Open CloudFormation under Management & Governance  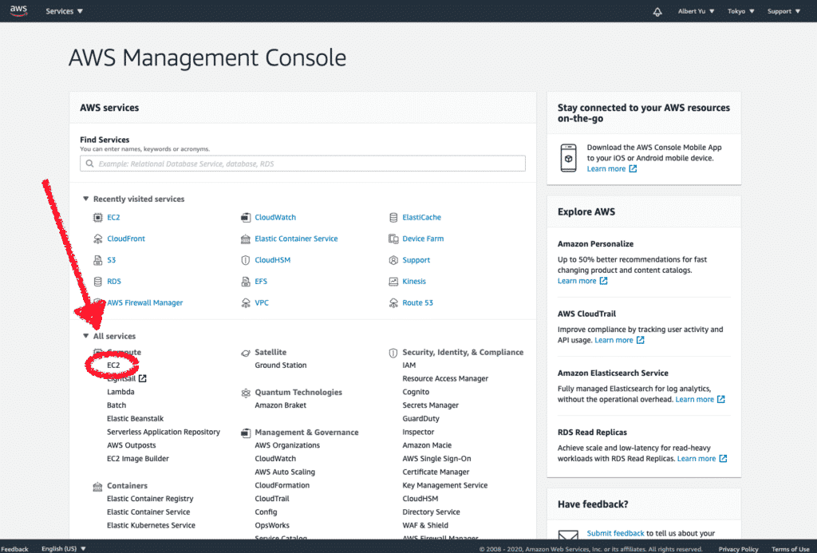pos(282,485)
